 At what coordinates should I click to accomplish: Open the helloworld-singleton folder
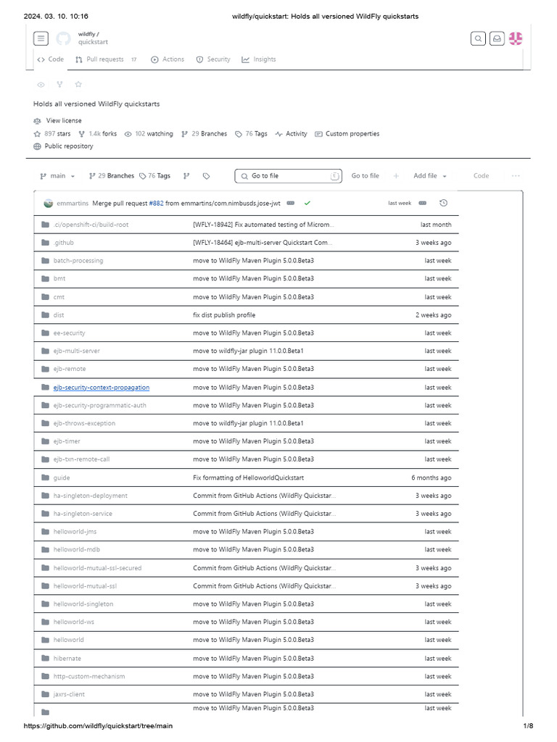click(83, 604)
